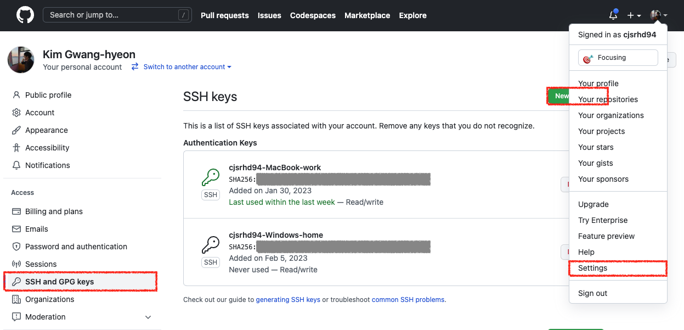
Task: Click the Sessions broadcast icon
Action: 16,264
